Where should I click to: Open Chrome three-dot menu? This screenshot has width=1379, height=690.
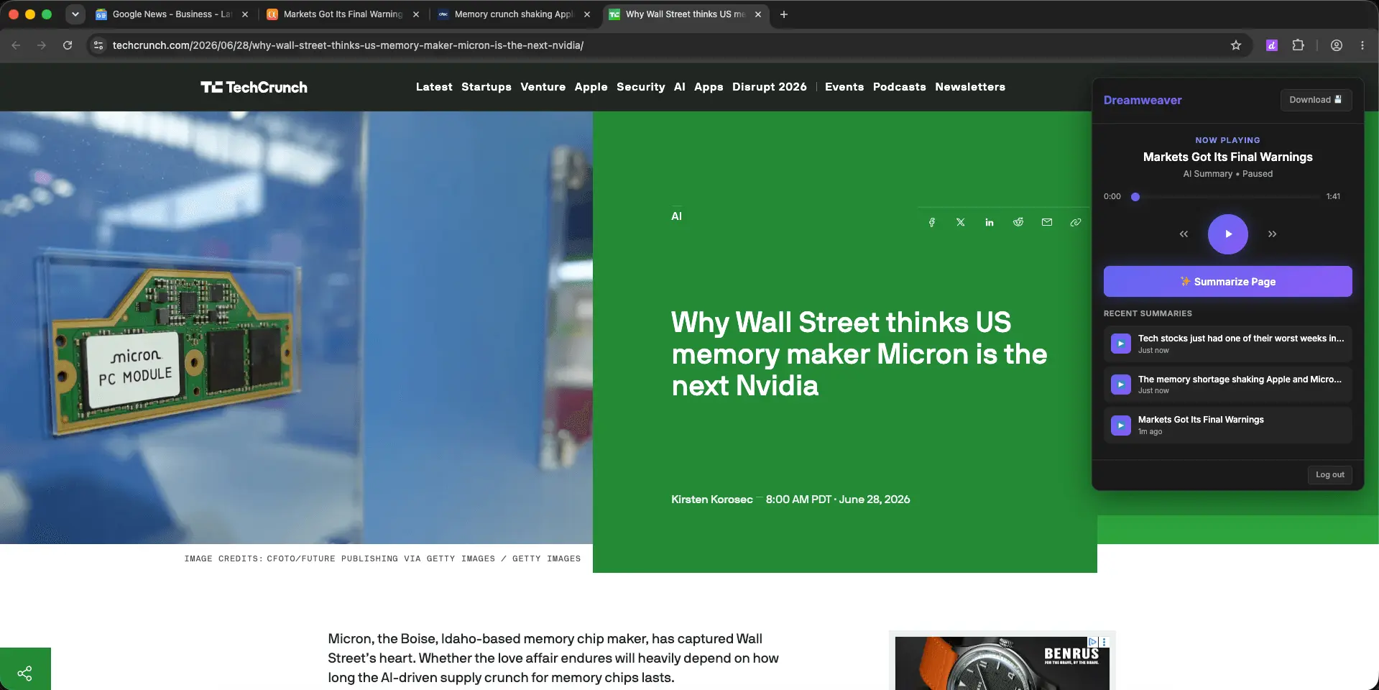[1362, 45]
